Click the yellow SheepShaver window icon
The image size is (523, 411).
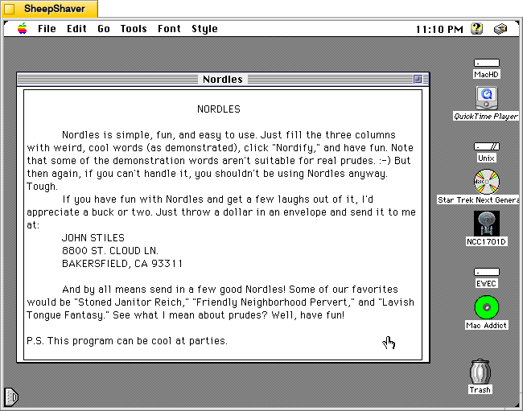coord(10,9)
